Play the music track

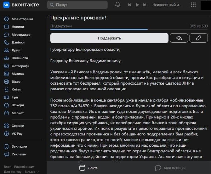(x=137, y=5)
